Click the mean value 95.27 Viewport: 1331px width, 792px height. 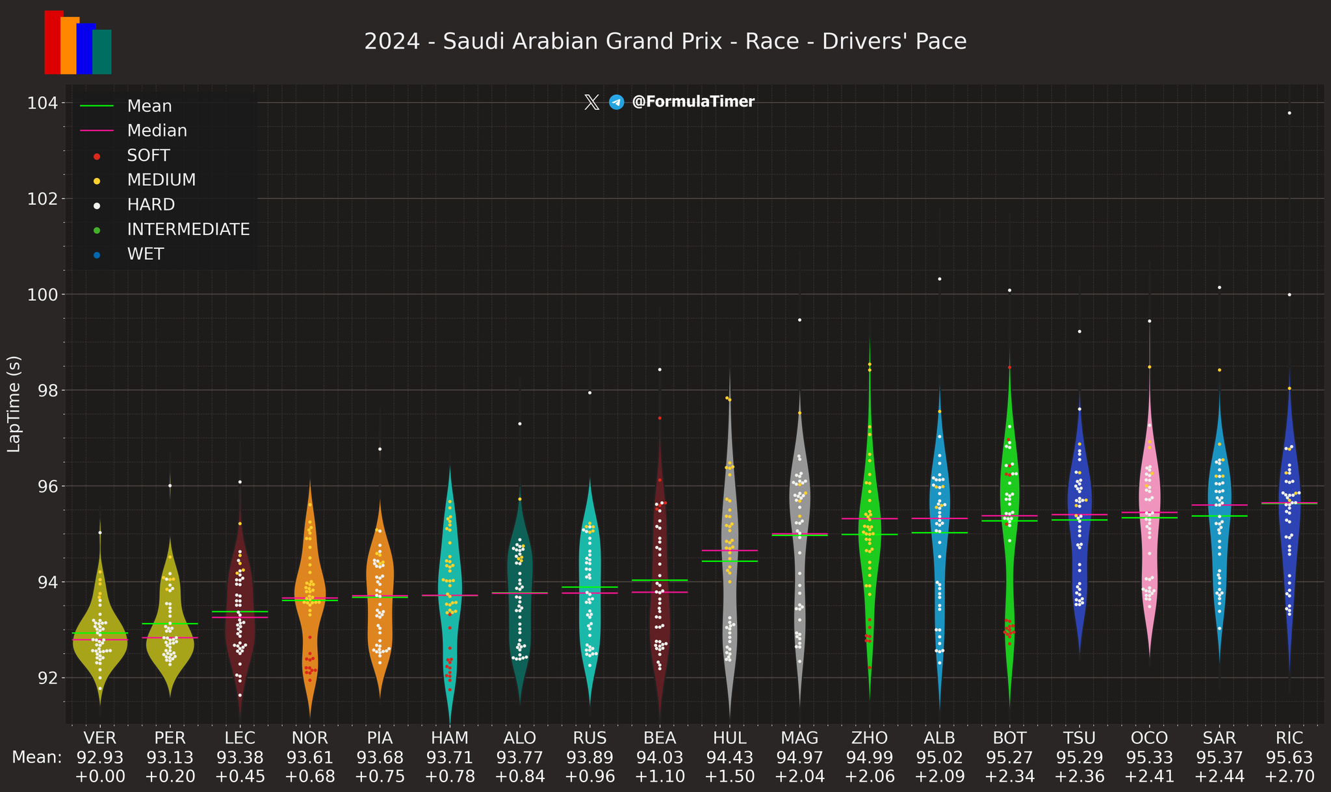pos(1010,758)
